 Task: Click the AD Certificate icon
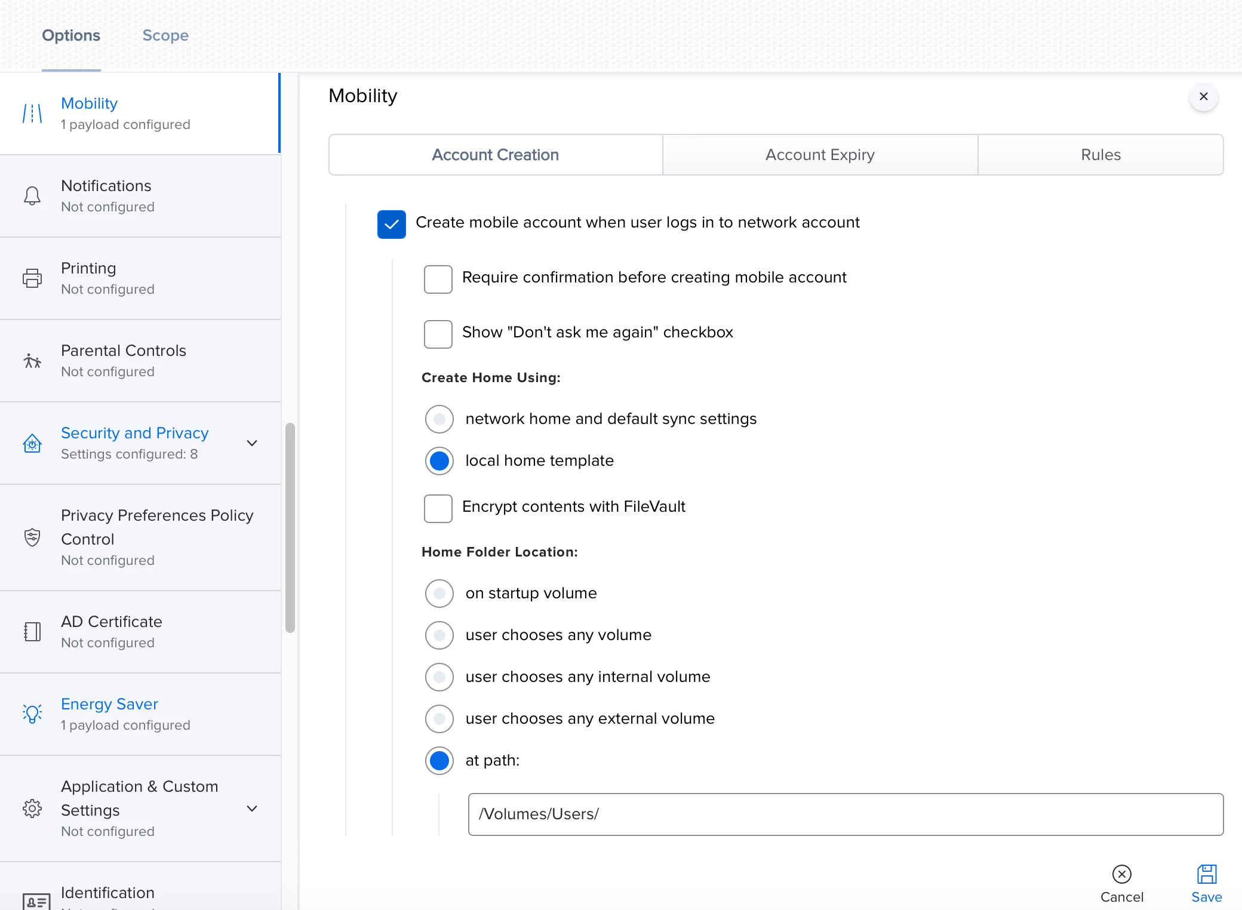coord(32,632)
